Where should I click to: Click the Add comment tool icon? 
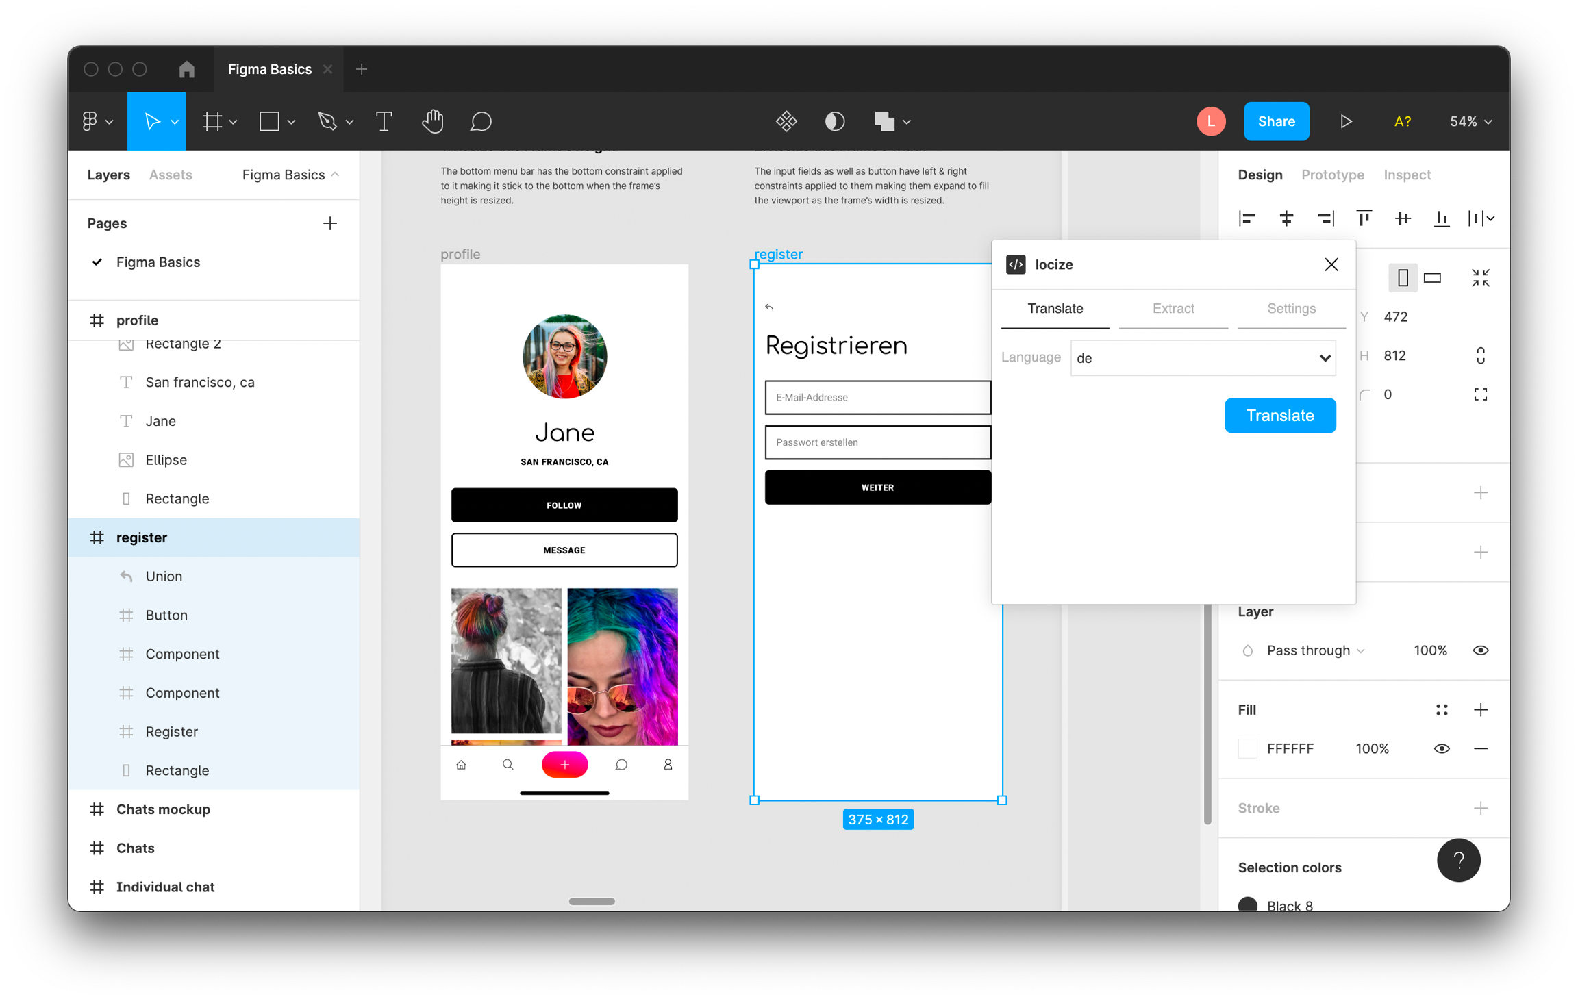pos(480,121)
